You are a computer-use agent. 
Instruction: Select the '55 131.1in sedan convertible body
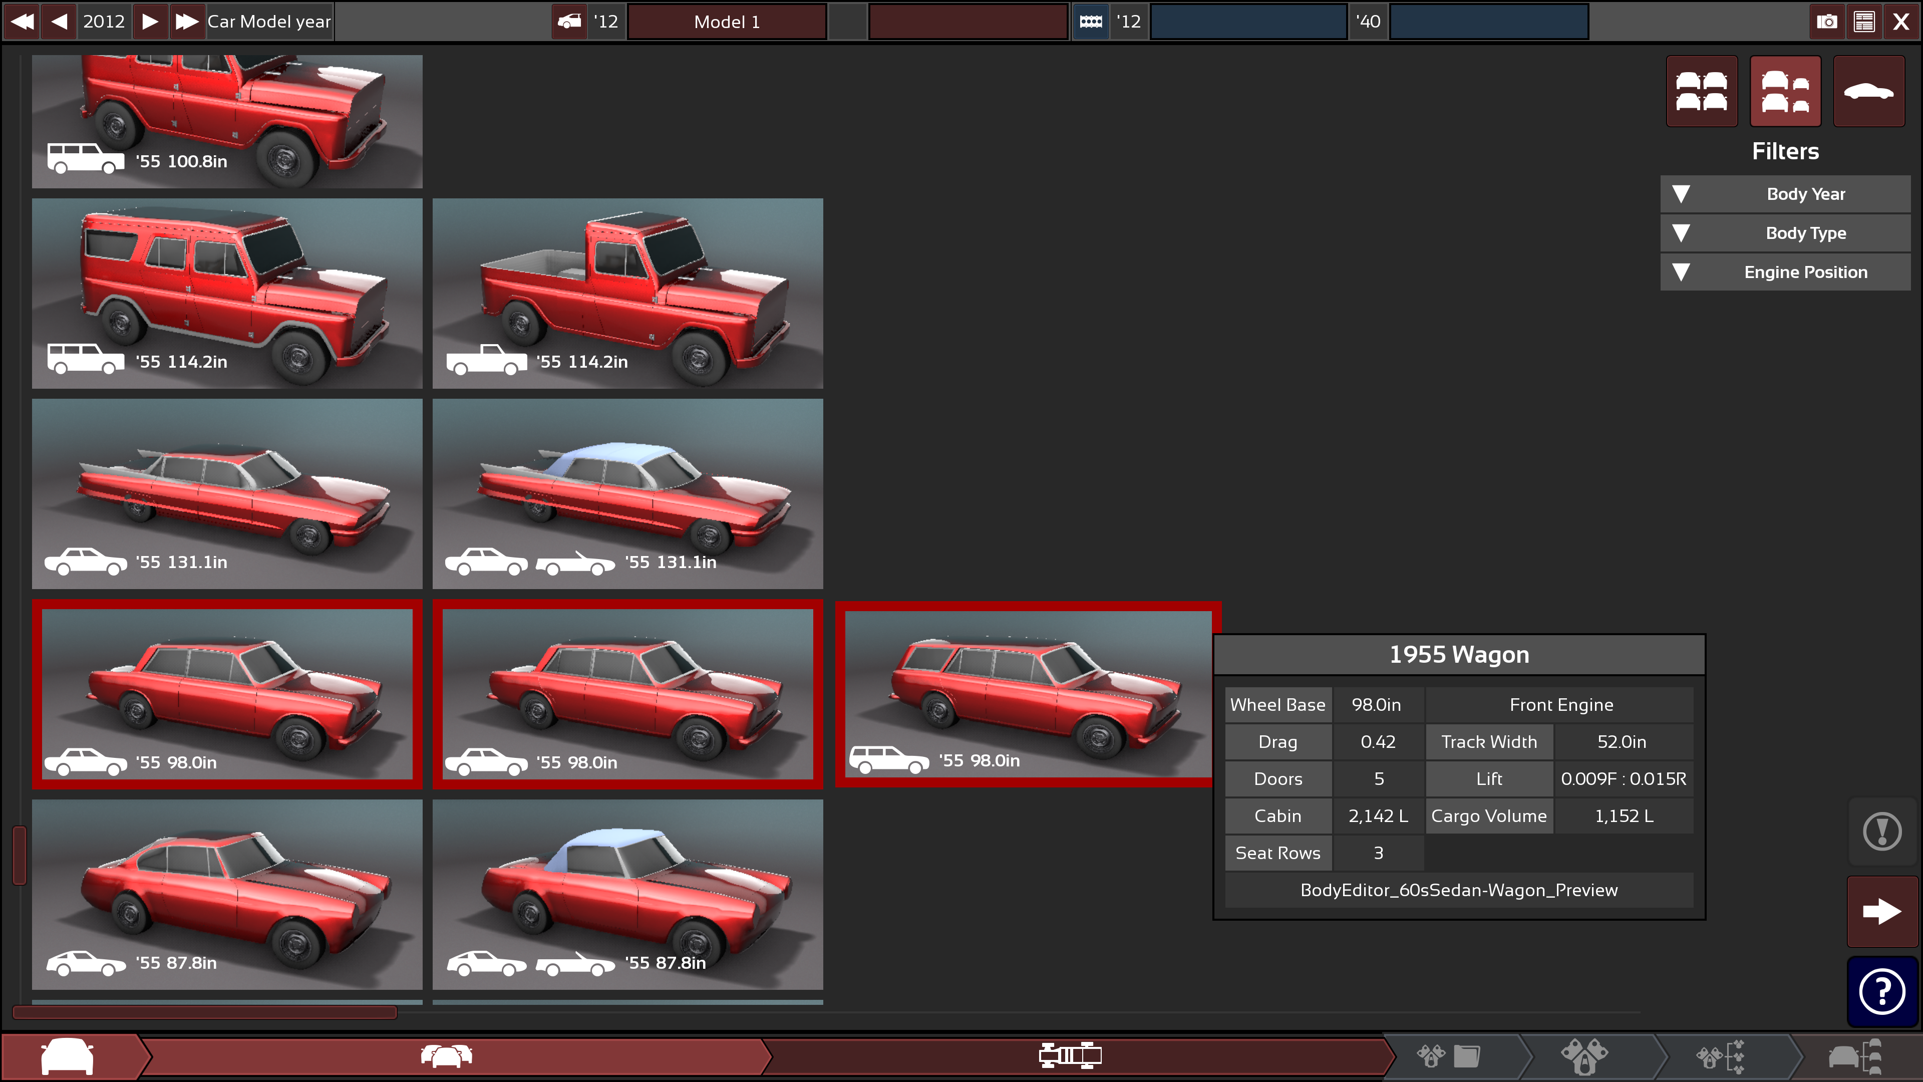pos(628,493)
